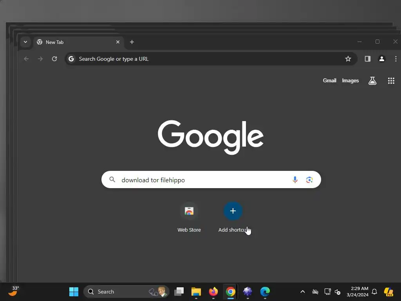Open notifications bell
This screenshot has width=401, height=301.
point(374,292)
